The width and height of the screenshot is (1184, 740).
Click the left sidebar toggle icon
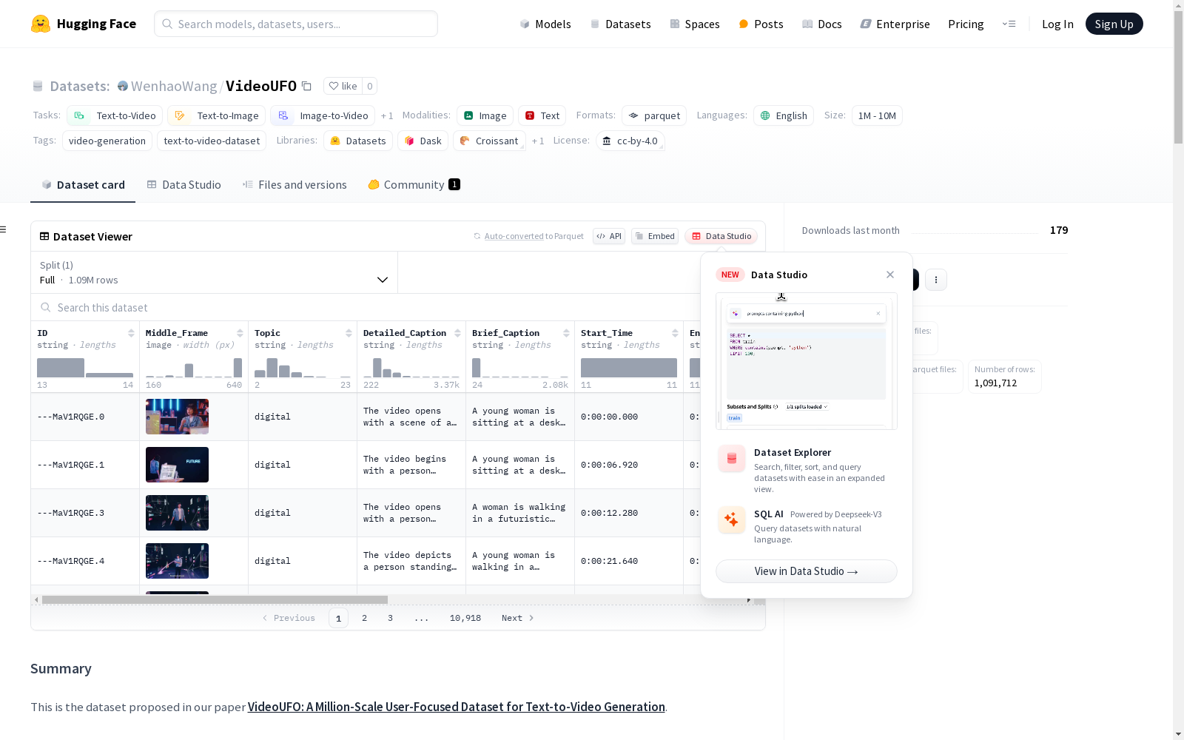[4, 229]
